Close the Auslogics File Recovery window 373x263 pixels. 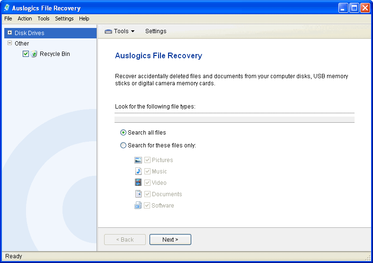(365, 8)
